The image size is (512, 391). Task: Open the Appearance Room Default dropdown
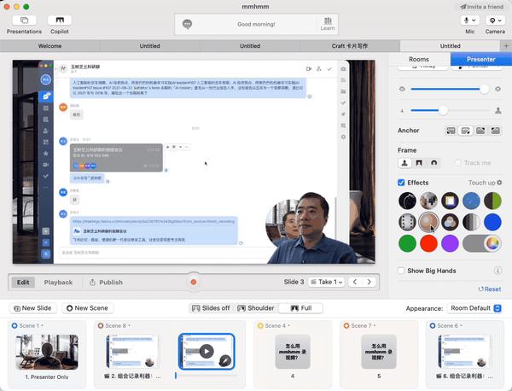point(474,308)
